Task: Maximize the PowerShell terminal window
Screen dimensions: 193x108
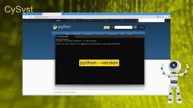Action: pyautogui.click(x=139, y=36)
